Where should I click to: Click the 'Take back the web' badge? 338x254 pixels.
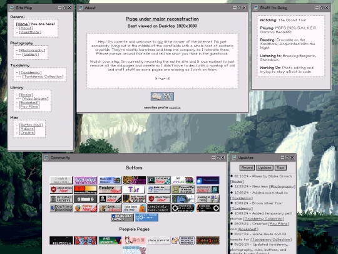[135, 208]
